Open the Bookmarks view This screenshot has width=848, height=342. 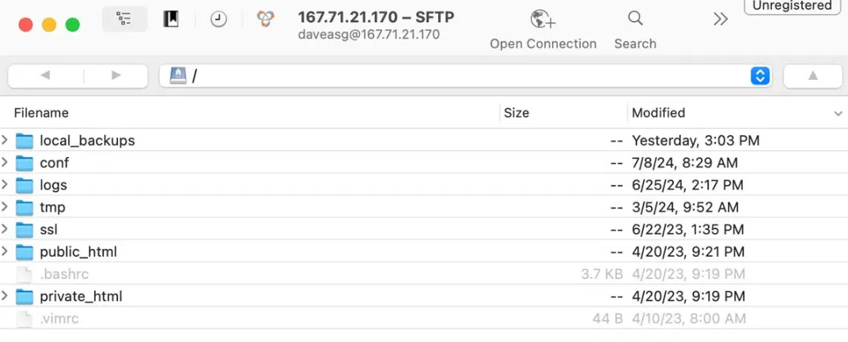click(171, 21)
